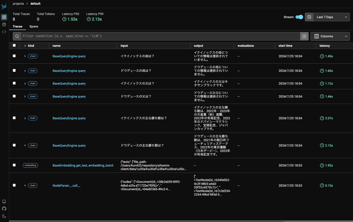
Task: Open the NodeParser.__call__ trace link
Action: tap(66, 185)
